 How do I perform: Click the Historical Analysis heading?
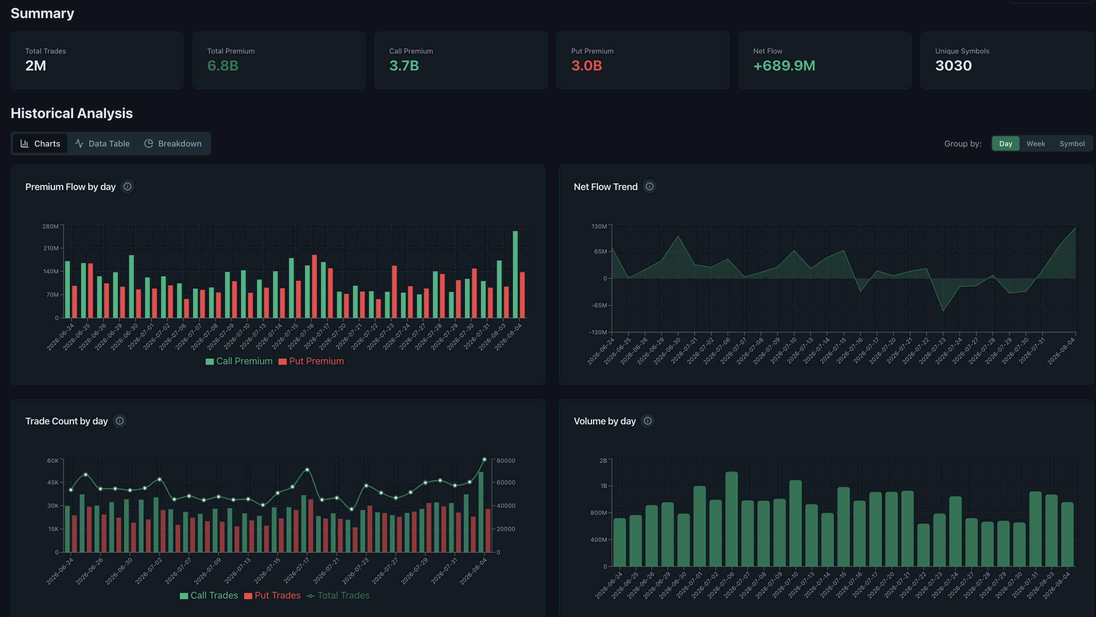click(72, 113)
